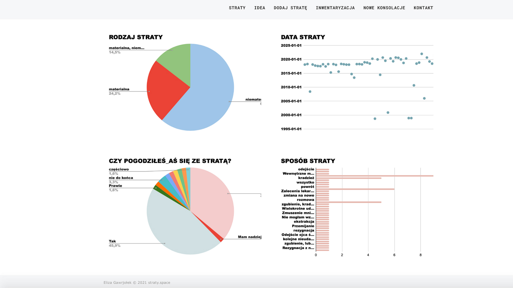513x288 pixels.
Task: Select INWENTARYZACJA in the top navigation
Action: pyautogui.click(x=335, y=8)
